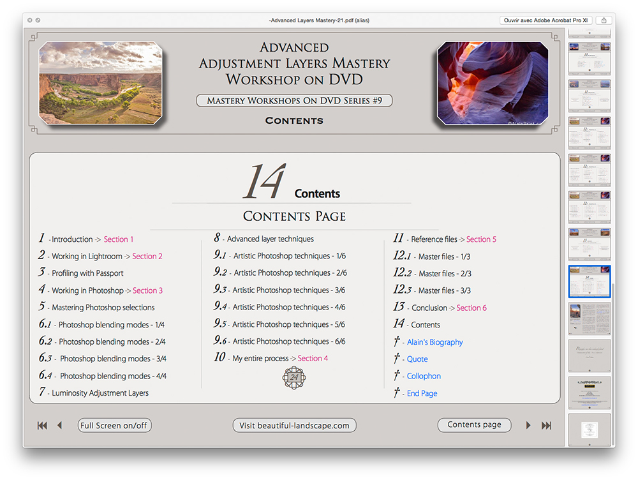The height and width of the screenshot is (480, 638).
Task: Click the ornamental page 24 emblem
Action: tap(294, 377)
